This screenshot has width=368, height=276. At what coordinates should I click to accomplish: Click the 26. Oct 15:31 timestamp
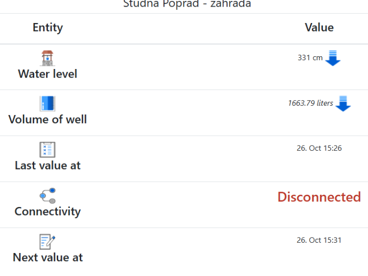click(x=319, y=240)
